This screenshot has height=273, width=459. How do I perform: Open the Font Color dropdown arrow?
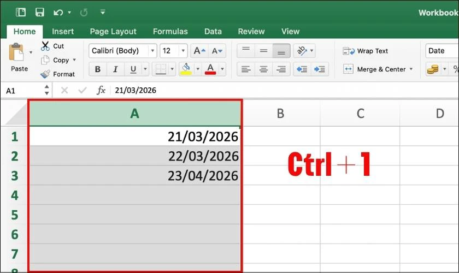click(x=222, y=69)
